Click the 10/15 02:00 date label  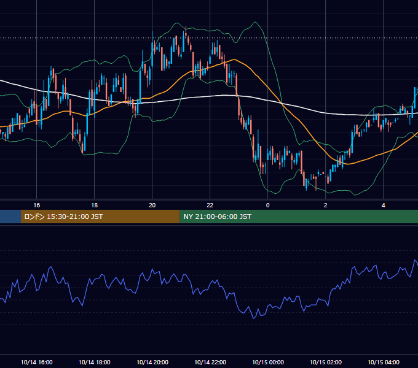click(326, 362)
